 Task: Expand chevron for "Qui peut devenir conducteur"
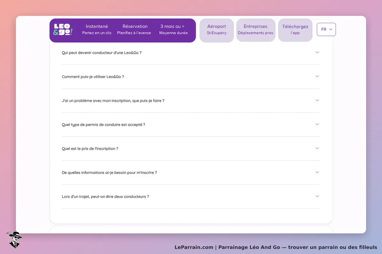tap(317, 52)
